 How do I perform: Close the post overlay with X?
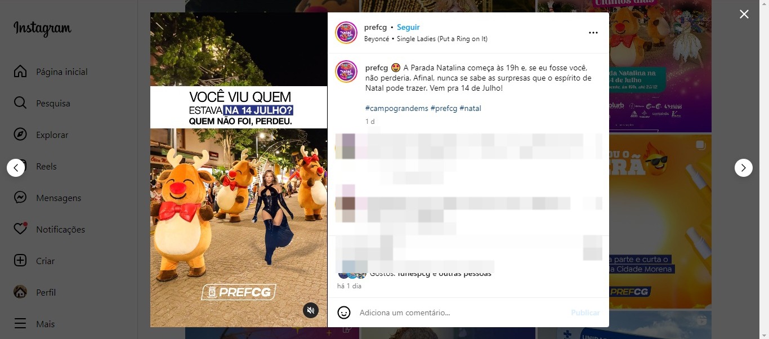tap(744, 14)
